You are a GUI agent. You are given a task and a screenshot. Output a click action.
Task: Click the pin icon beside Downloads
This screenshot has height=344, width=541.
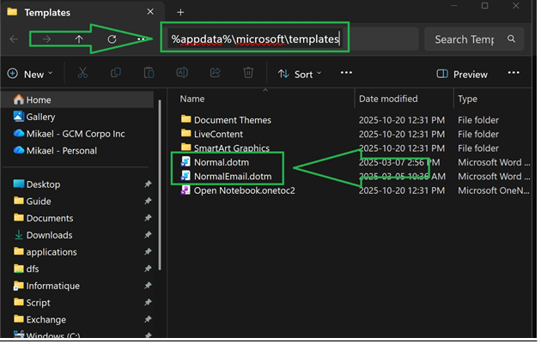(x=148, y=235)
